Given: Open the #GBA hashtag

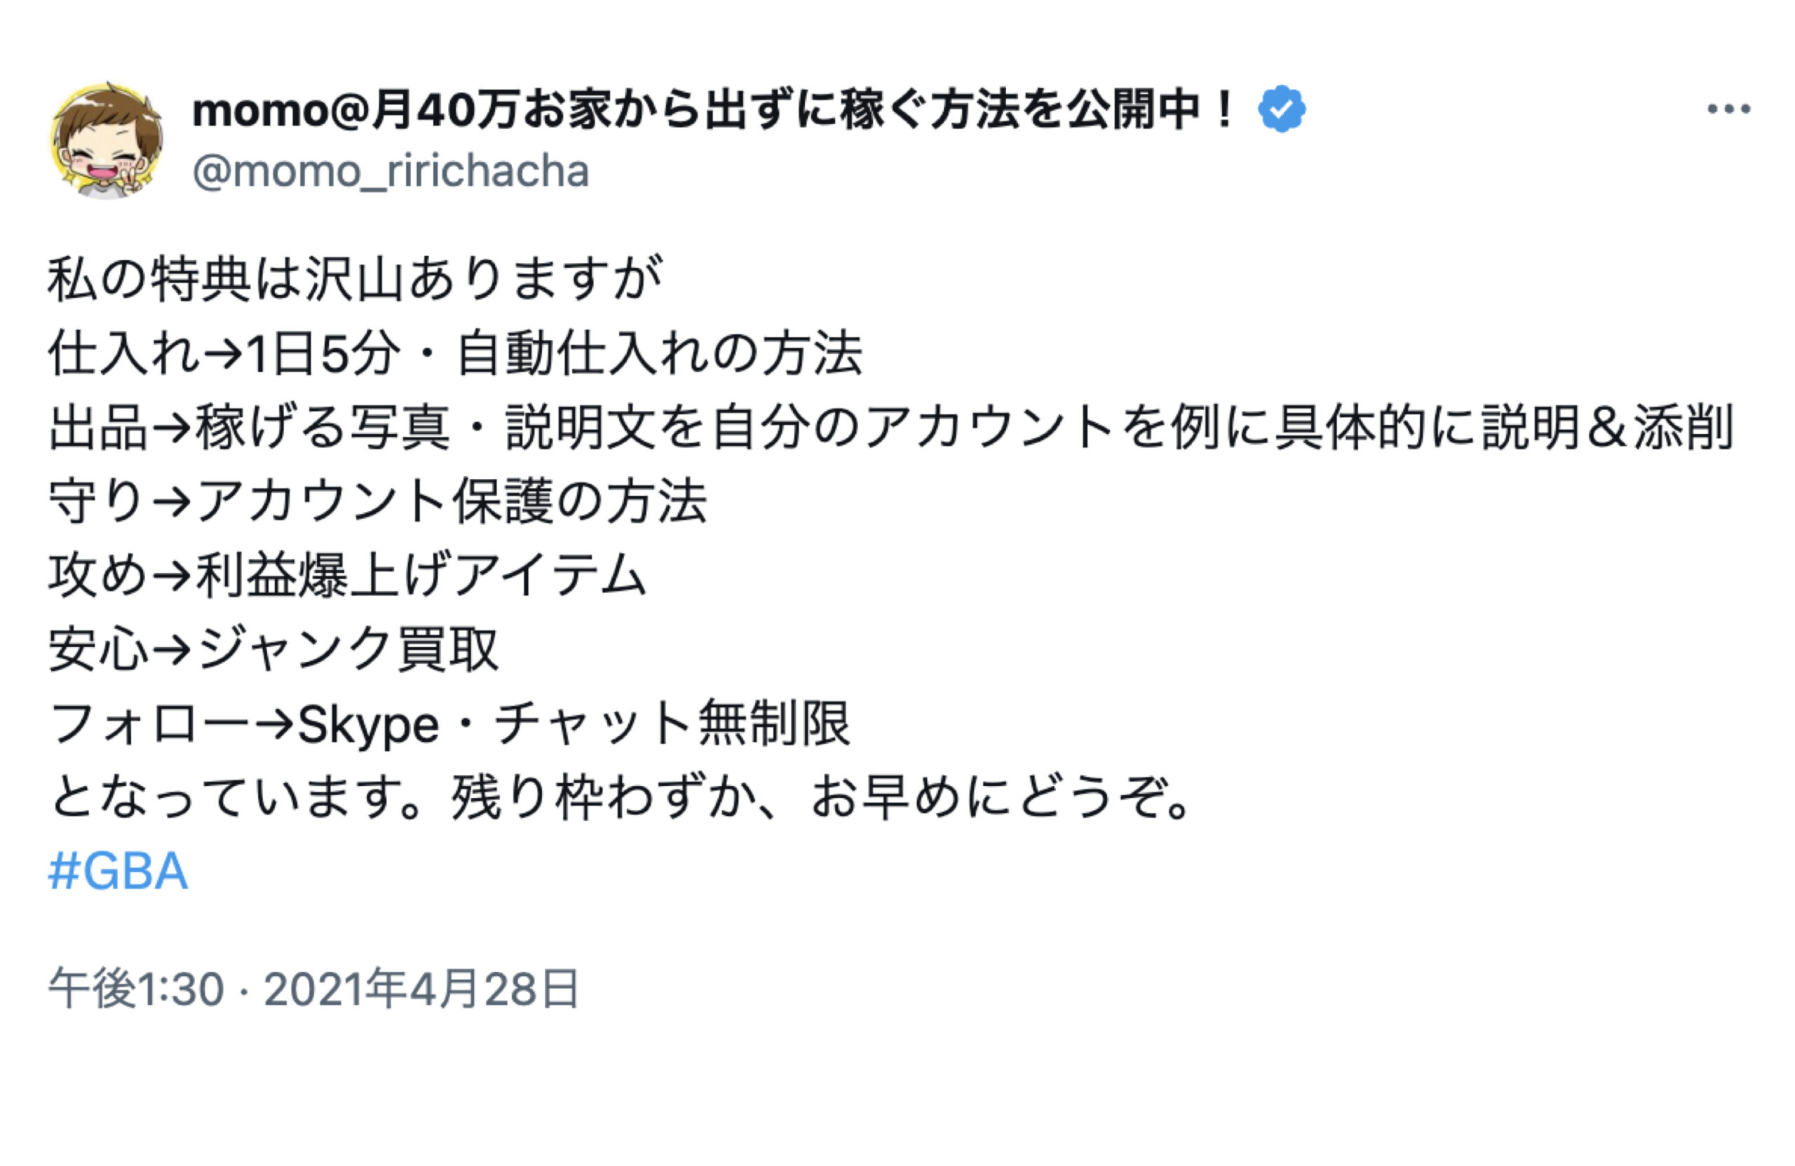Looking at the screenshot, I should (x=118, y=871).
